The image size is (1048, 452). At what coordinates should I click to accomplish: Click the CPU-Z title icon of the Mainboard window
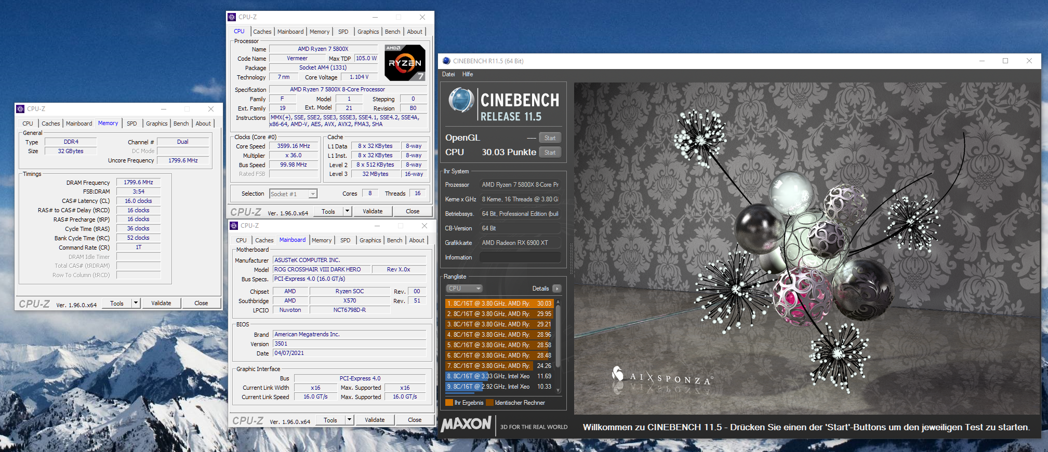tap(234, 226)
